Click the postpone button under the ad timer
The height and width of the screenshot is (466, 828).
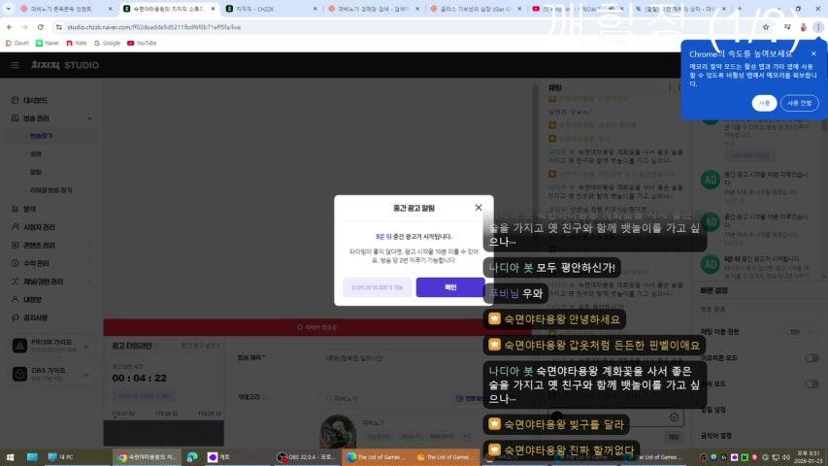point(144,396)
